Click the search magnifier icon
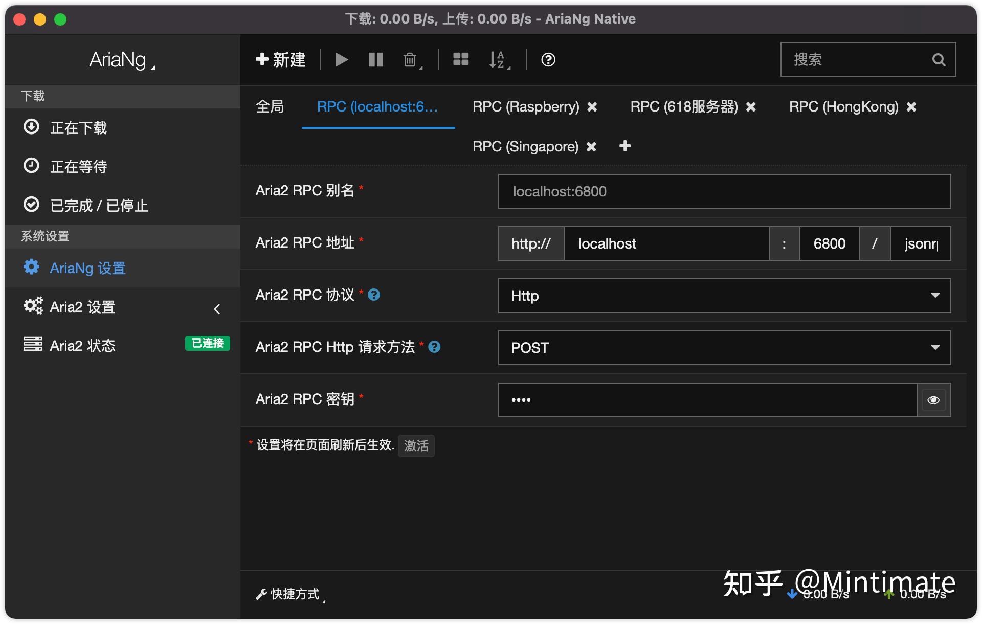 939,60
